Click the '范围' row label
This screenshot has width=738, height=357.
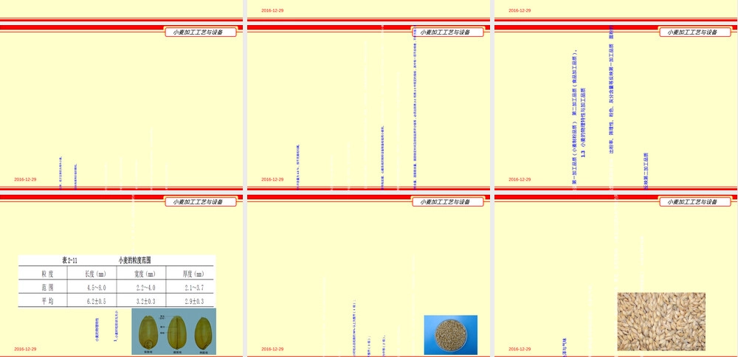point(47,288)
